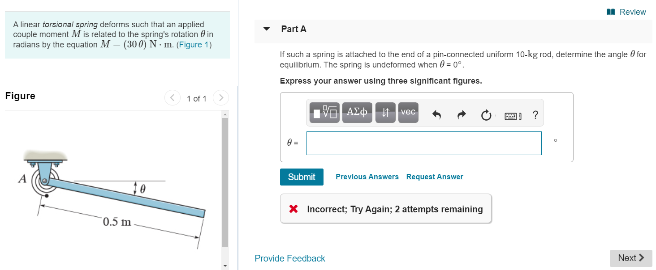The width and height of the screenshot is (656, 270).
Task: Click the previous figure chevron arrow
Action: pos(173,97)
